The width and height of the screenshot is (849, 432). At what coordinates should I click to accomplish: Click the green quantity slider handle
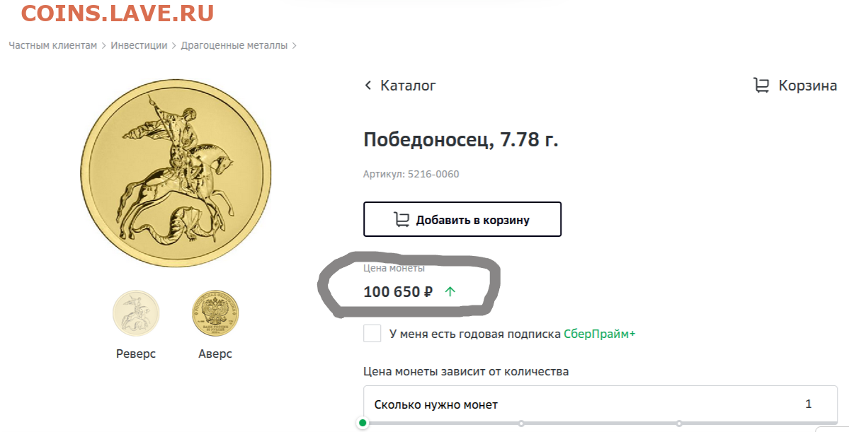click(x=363, y=423)
